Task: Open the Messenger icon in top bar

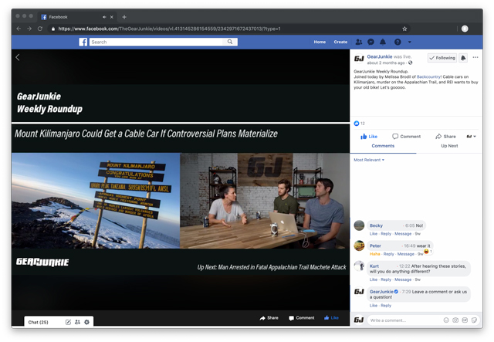Action: point(370,42)
